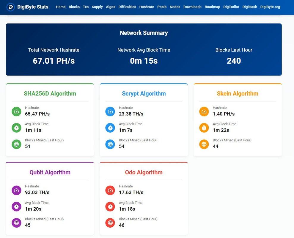Navigate to the Roadmap page
This screenshot has height=238, width=294.
point(212,7)
